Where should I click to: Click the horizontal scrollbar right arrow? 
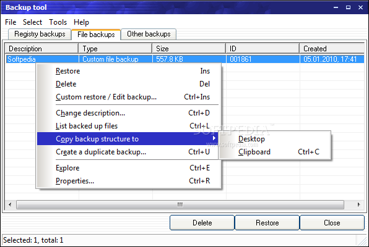(358, 204)
